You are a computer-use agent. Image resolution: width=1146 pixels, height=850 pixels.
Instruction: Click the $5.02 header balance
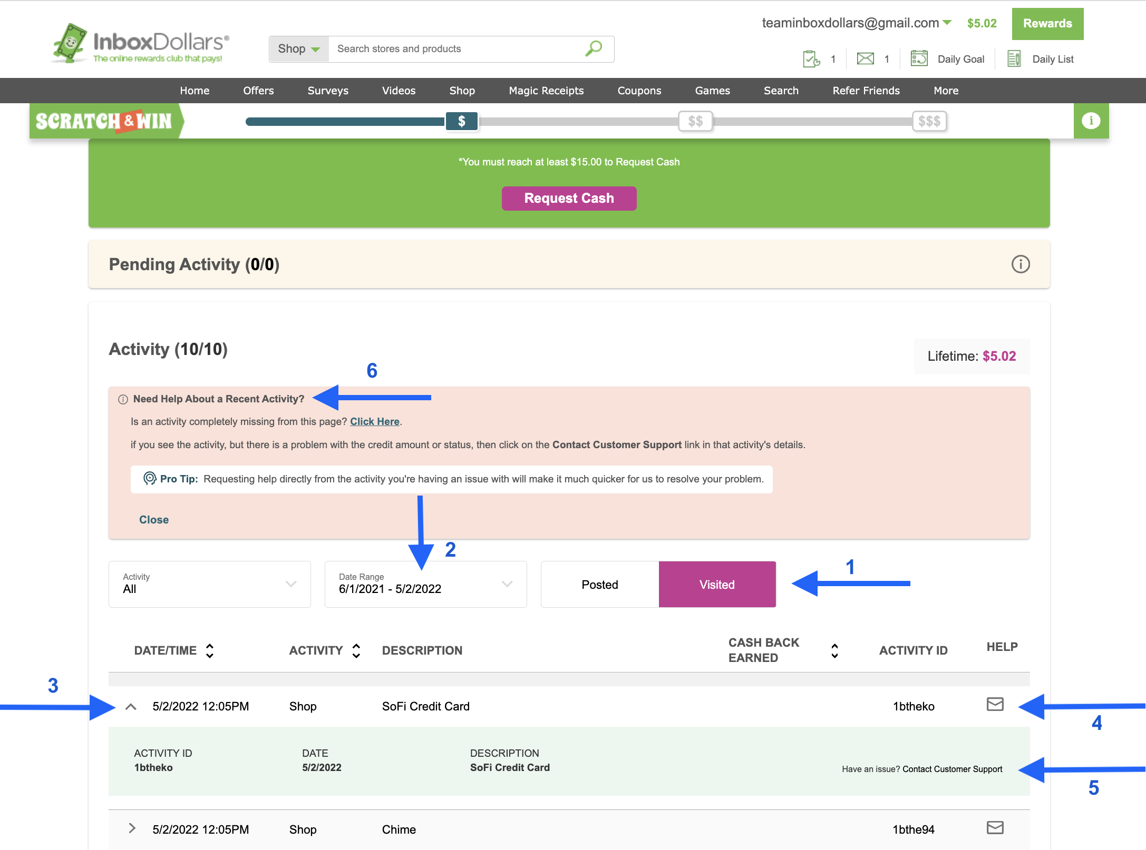click(982, 23)
